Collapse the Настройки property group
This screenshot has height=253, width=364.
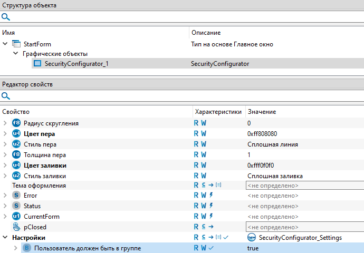(5, 238)
